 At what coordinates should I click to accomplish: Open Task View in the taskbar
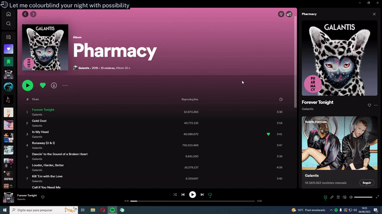(83, 210)
